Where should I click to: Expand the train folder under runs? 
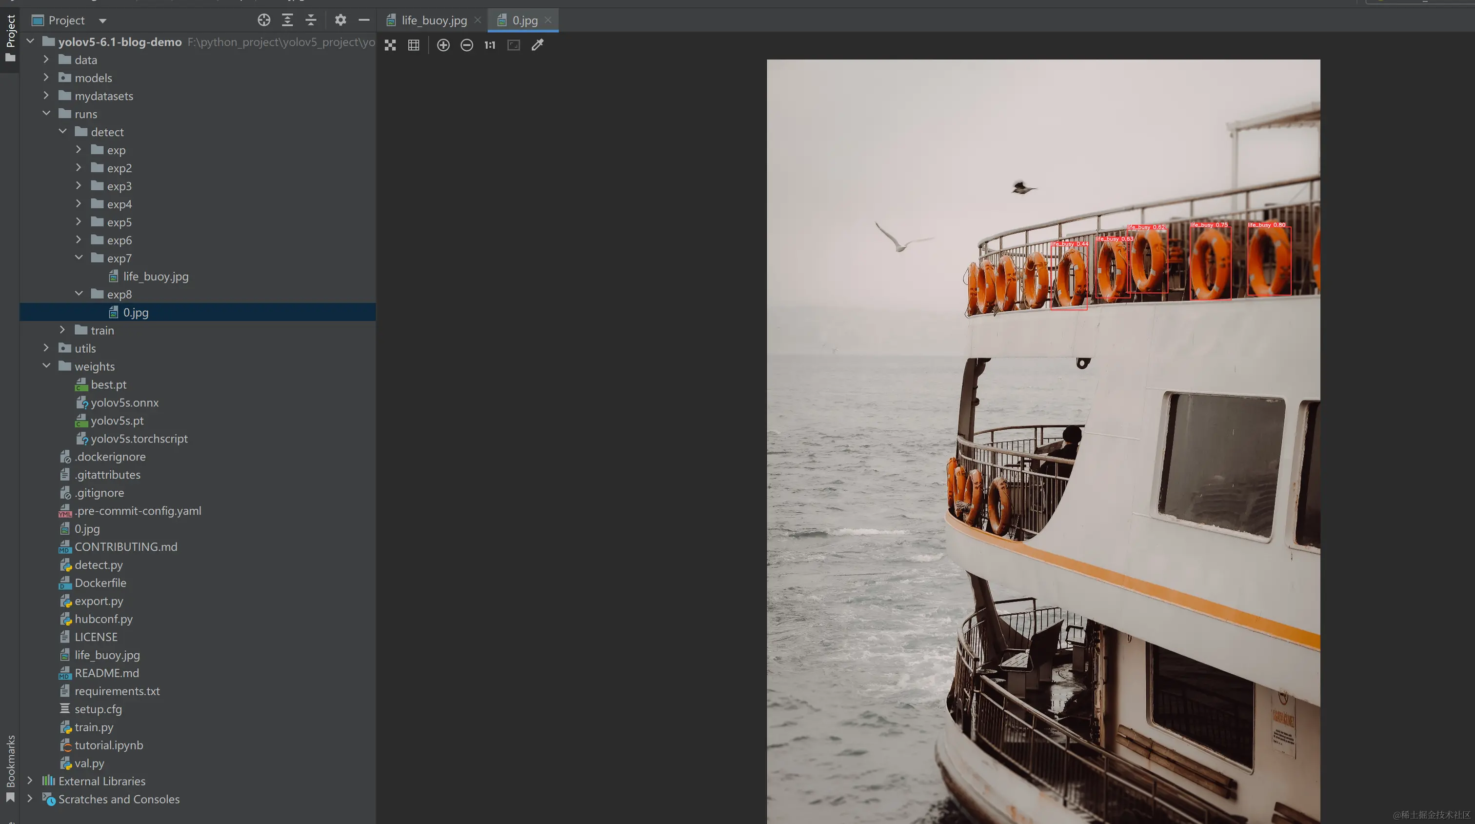pyautogui.click(x=62, y=330)
